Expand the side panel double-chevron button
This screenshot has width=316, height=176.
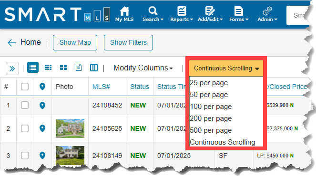pos(12,68)
